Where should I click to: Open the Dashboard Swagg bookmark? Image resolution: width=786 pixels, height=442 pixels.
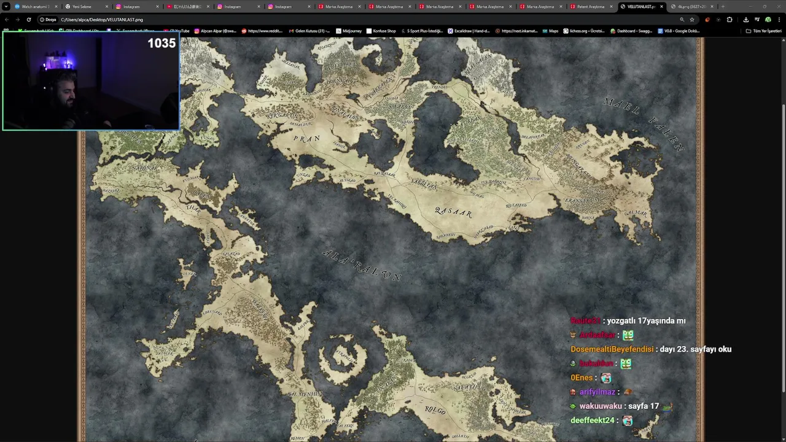631,31
